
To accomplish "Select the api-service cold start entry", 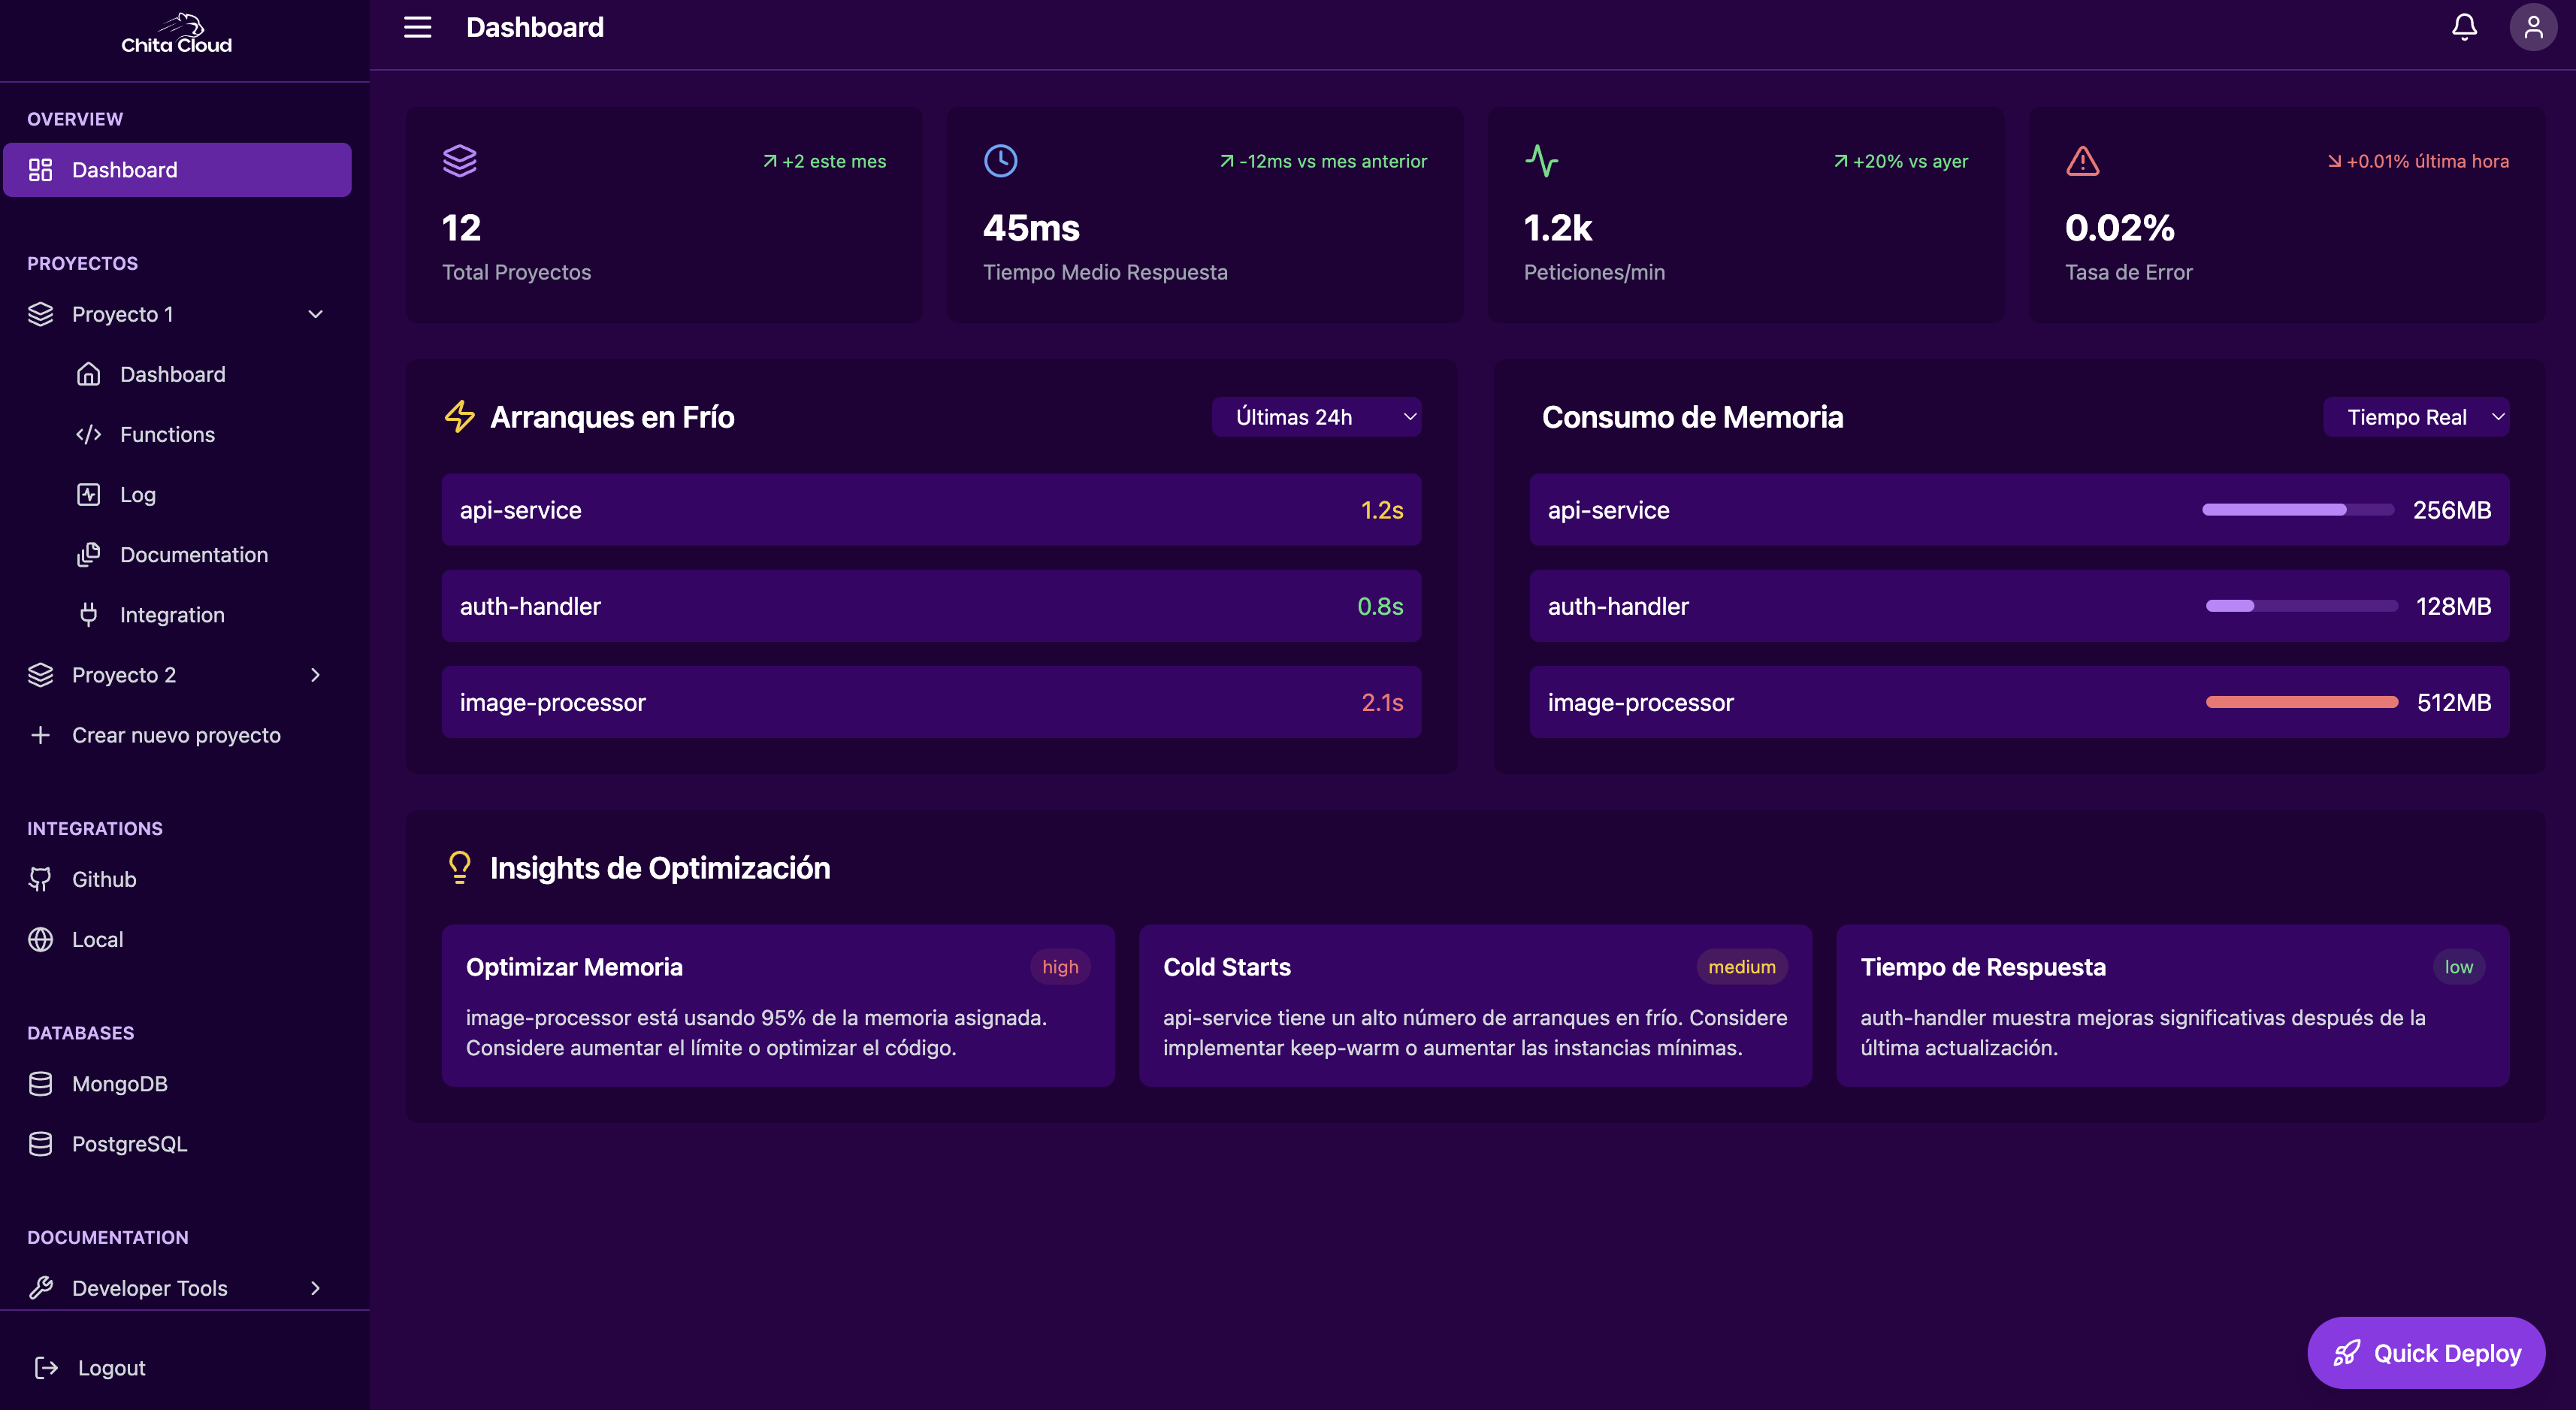I will point(930,510).
